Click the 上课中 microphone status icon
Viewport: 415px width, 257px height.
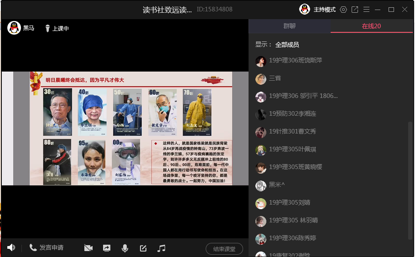(x=47, y=29)
